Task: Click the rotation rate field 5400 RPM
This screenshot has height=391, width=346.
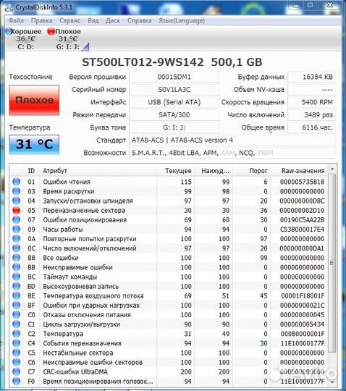Action: click(x=311, y=102)
